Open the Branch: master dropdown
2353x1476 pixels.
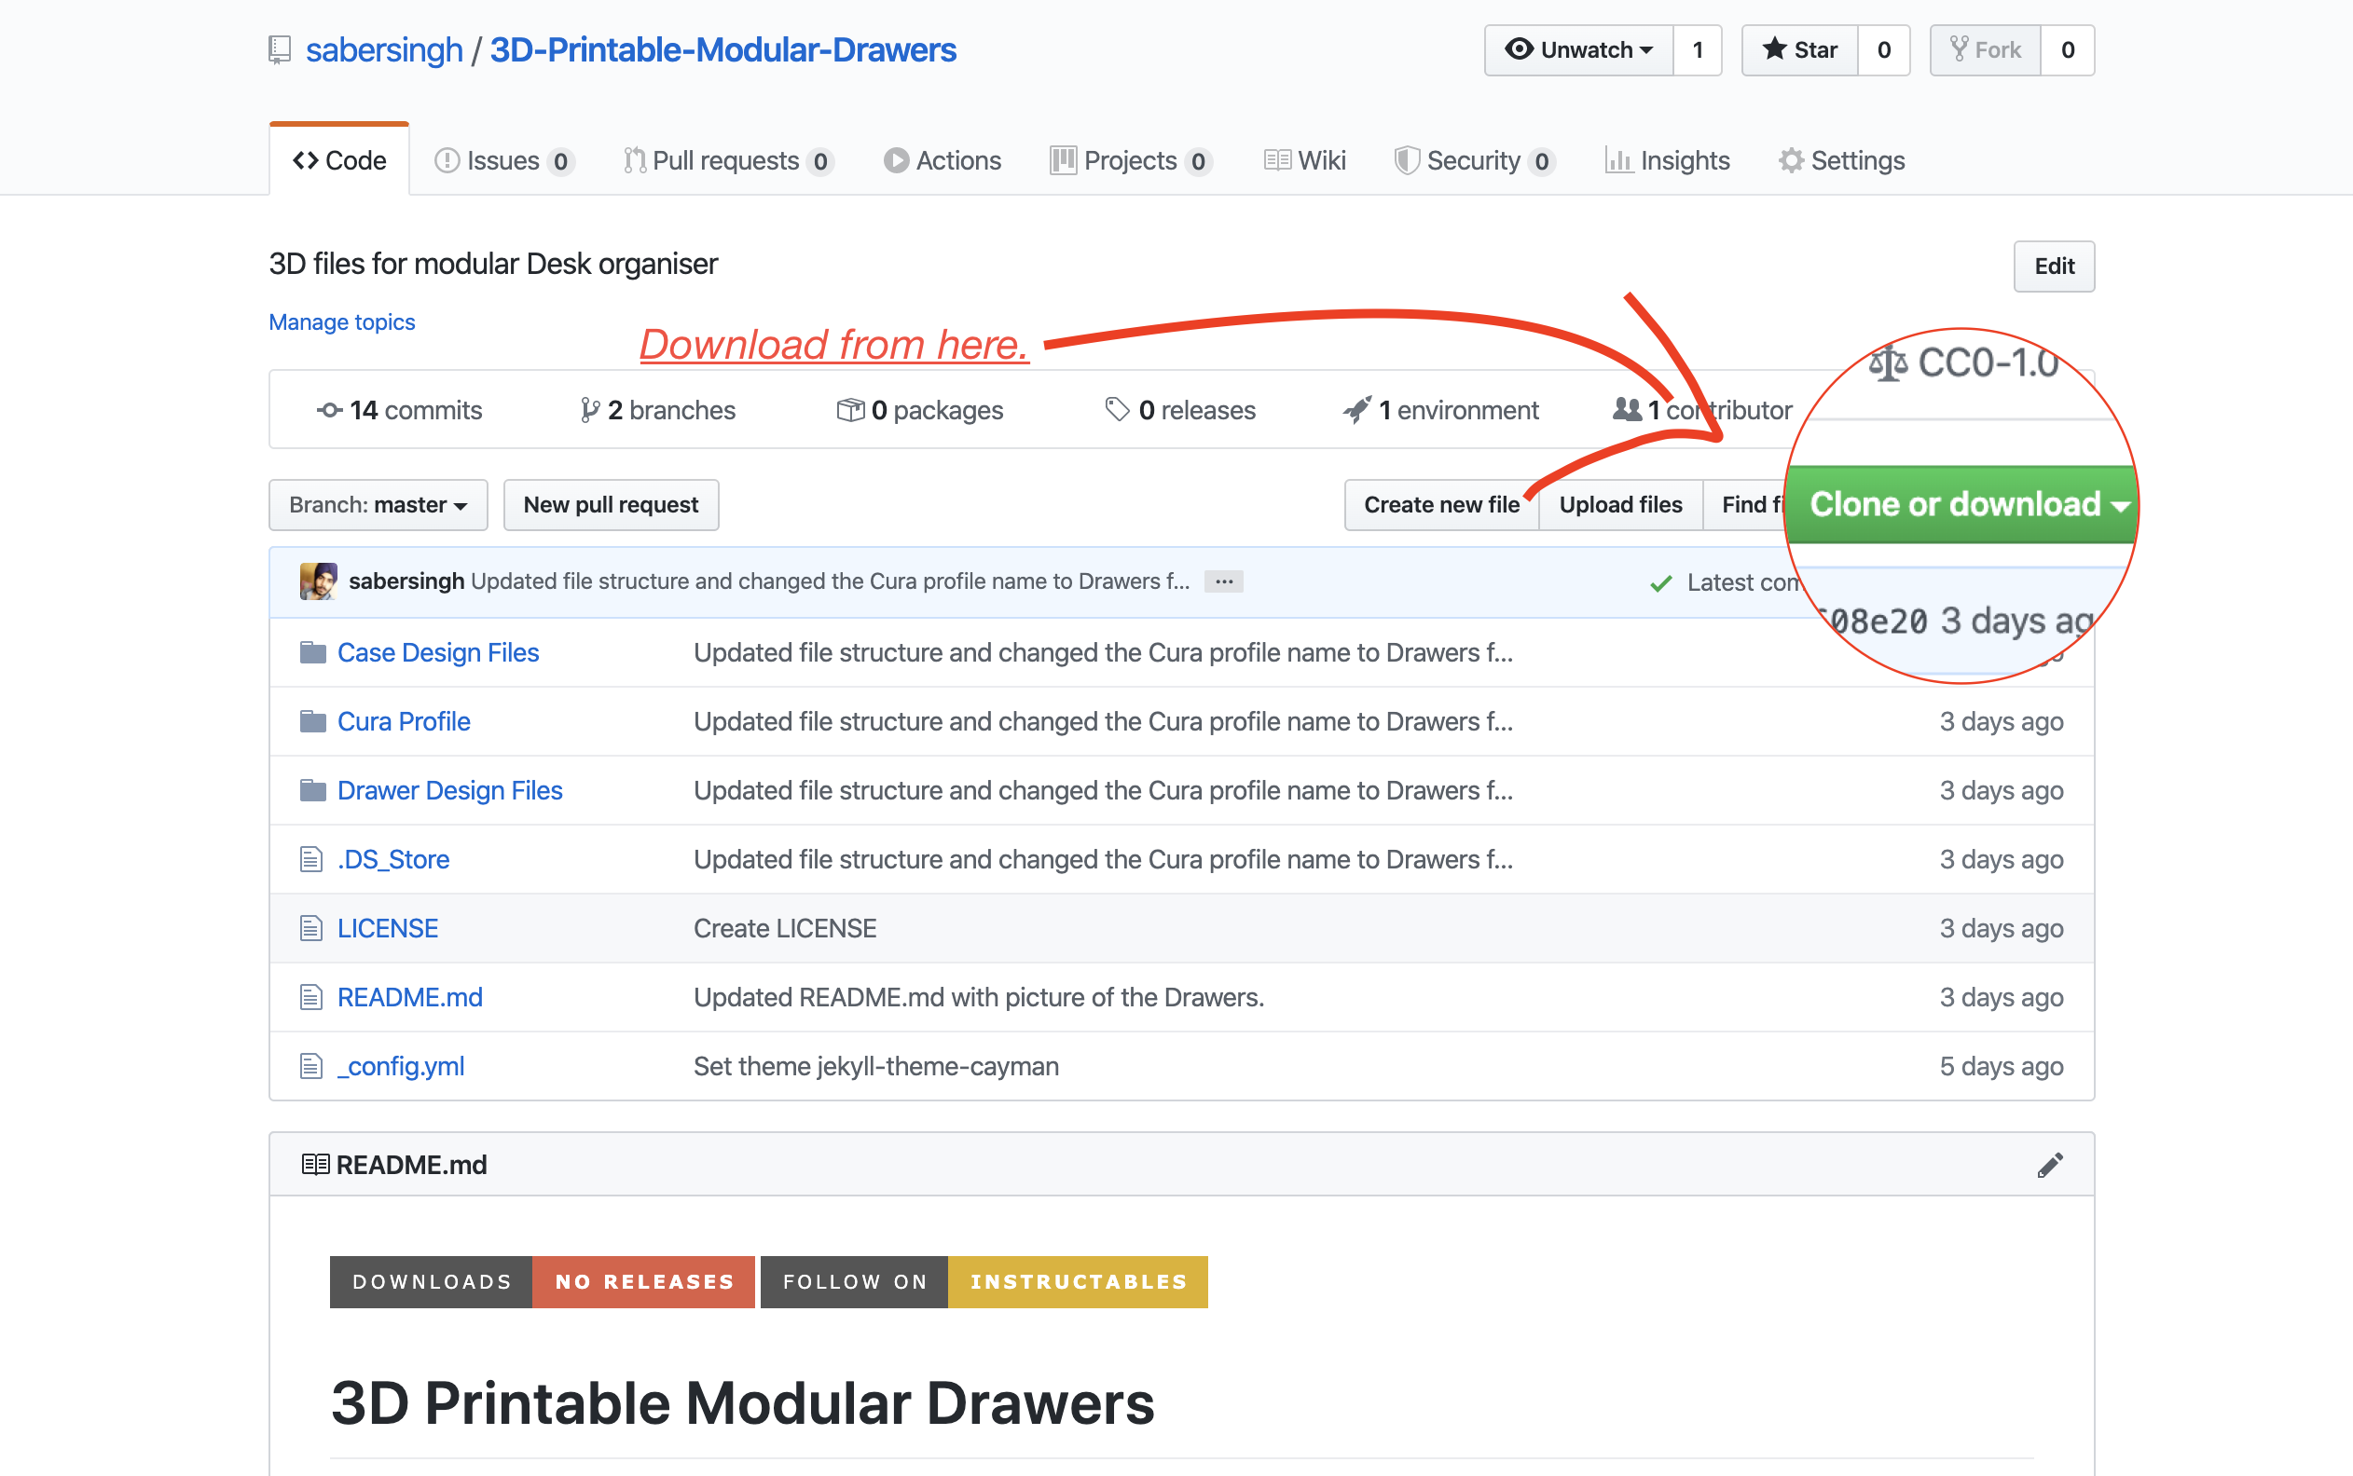[x=378, y=505]
